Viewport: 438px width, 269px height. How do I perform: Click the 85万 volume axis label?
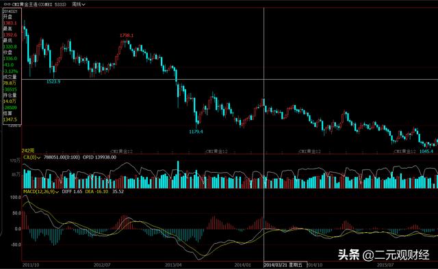click(x=16, y=175)
